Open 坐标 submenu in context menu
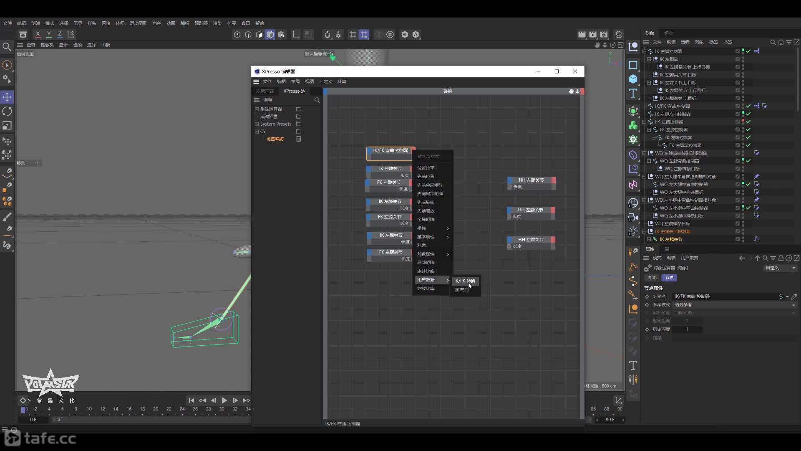Screen dimensions: 801x451 coord(433,228)
